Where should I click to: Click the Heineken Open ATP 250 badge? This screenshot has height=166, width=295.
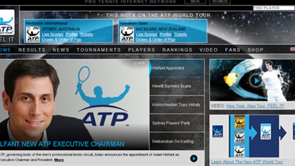point(127,34)
